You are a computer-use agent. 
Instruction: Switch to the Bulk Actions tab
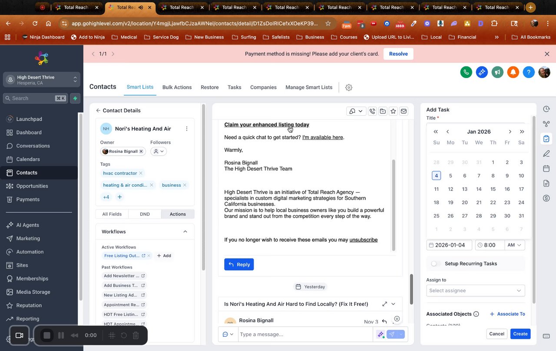[x=177, y=87]
